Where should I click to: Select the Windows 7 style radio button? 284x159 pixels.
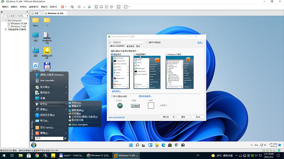(166, 54)
